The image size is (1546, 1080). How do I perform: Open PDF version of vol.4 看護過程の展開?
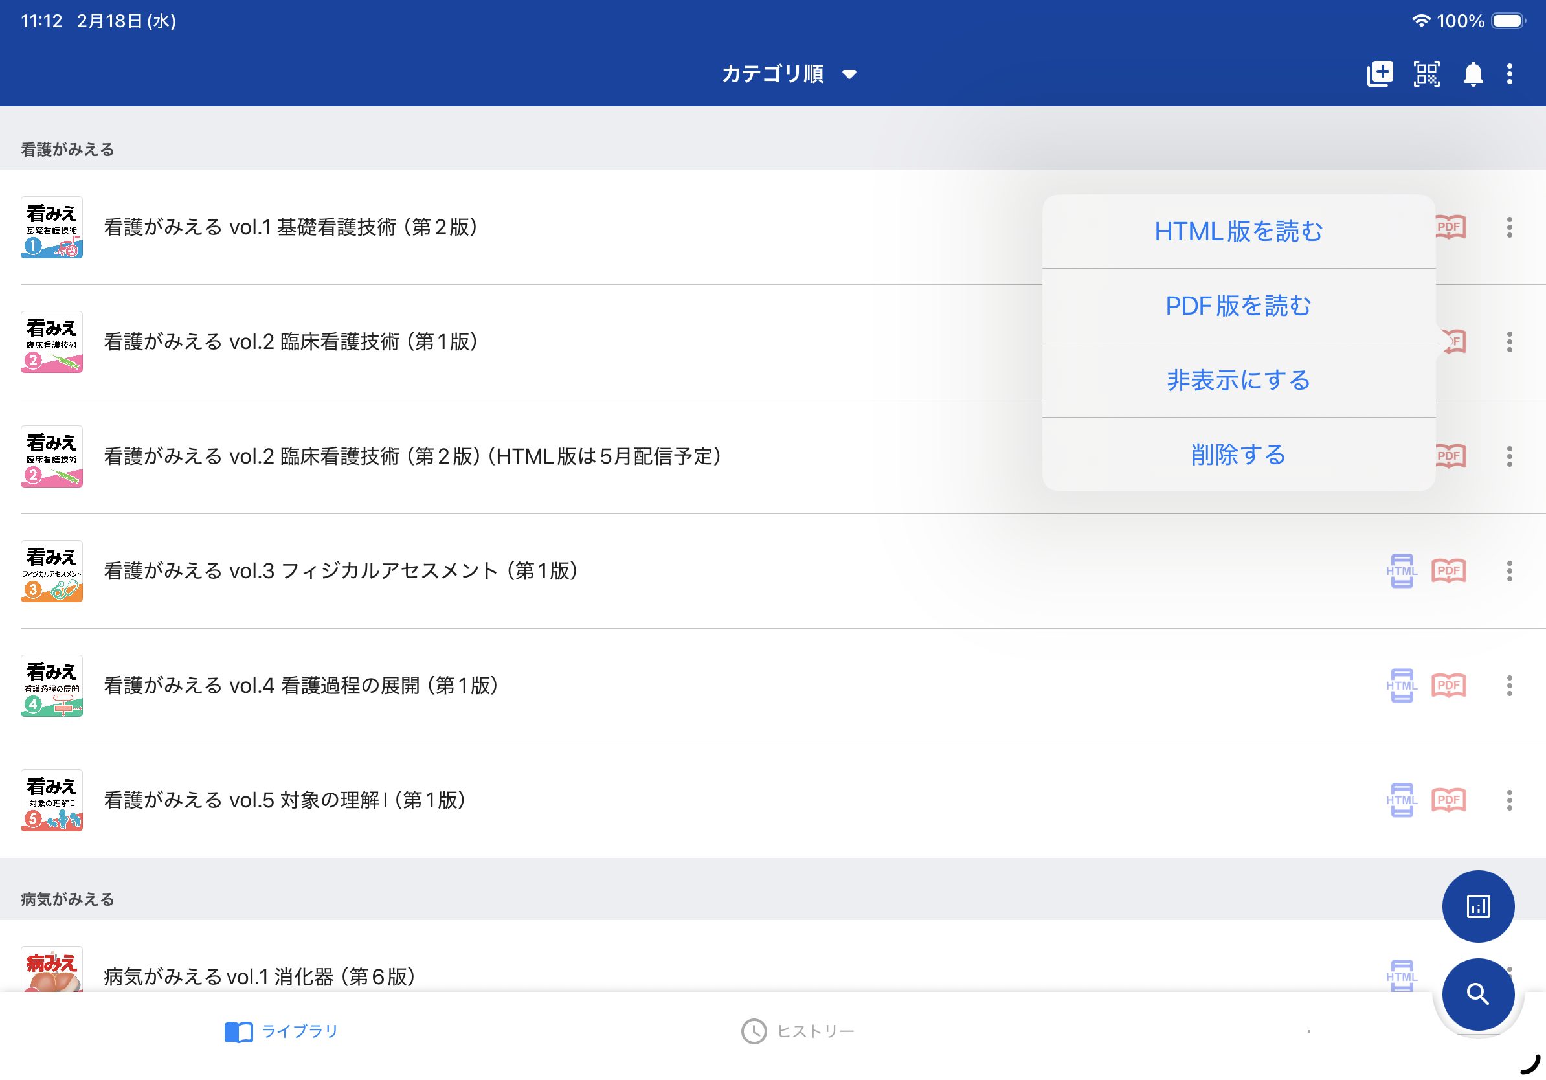(1448, 686)
